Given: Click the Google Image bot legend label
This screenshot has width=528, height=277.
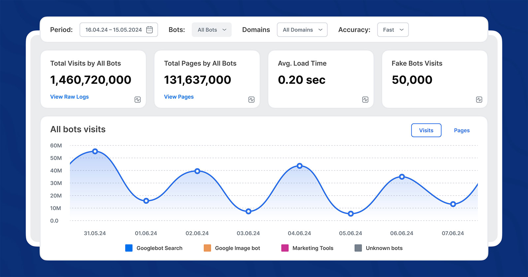Looking at the screenshot, I should coord(238,248).
